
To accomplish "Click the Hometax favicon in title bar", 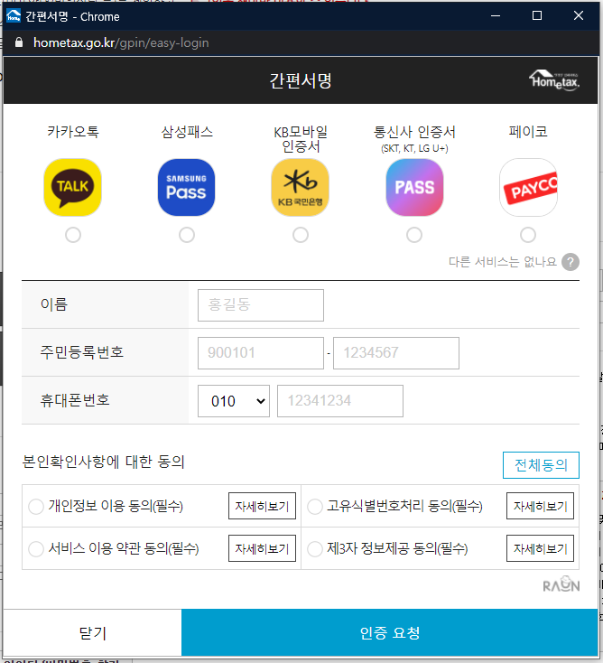I will tap(14, 15).
